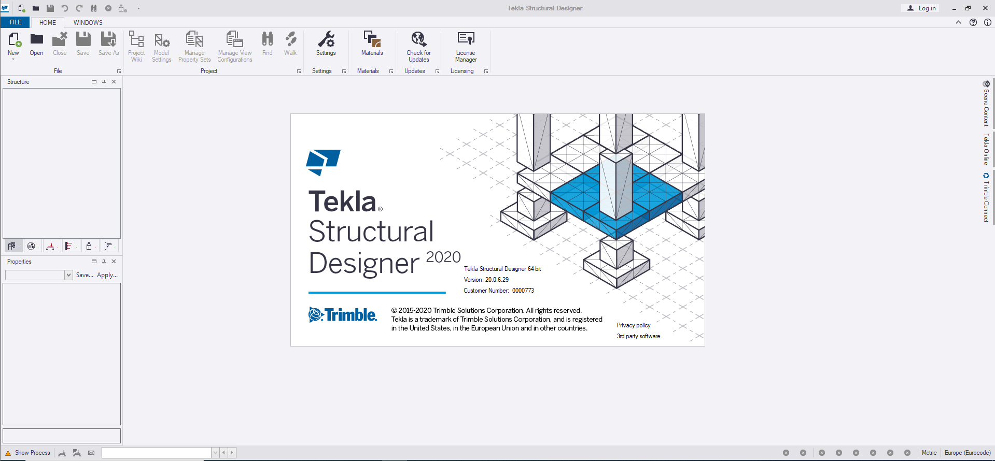Open the quick access toolbar customize dropdown
Screen dimensions: 995x461
coord(138,8)
